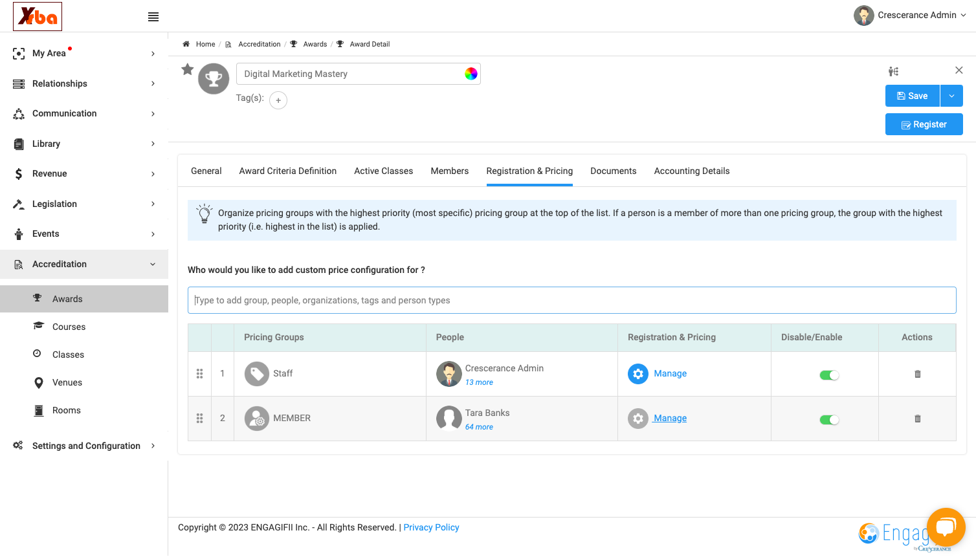Open the award color picker wheel
Screen dimensions: 976x557
pyautogui.click(x=471, y=74)
